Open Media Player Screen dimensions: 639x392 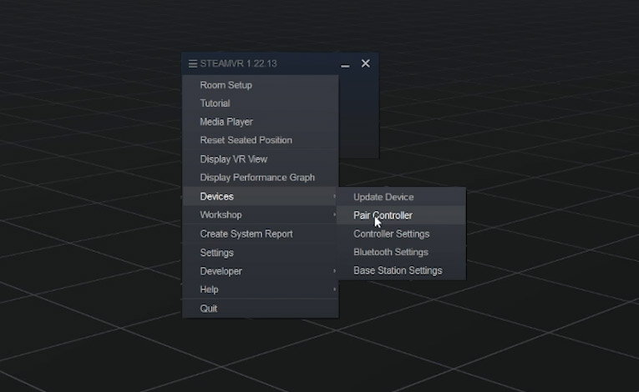click(226, 122)
